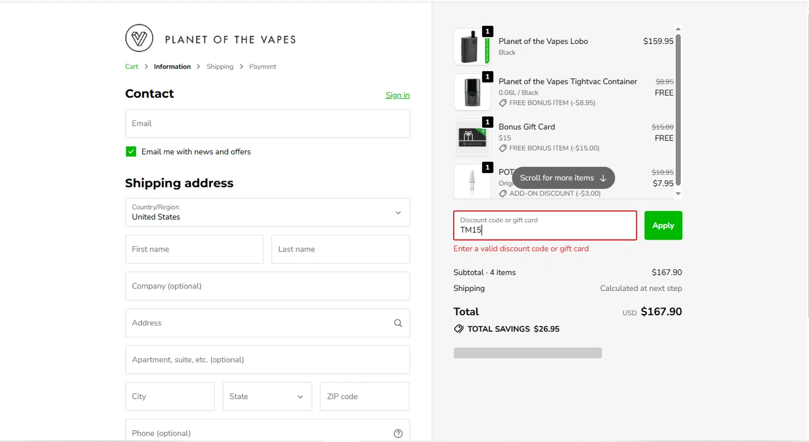Open the State dropdown
This screenshot has width=809, height=442.
click(x=268, y=397)
